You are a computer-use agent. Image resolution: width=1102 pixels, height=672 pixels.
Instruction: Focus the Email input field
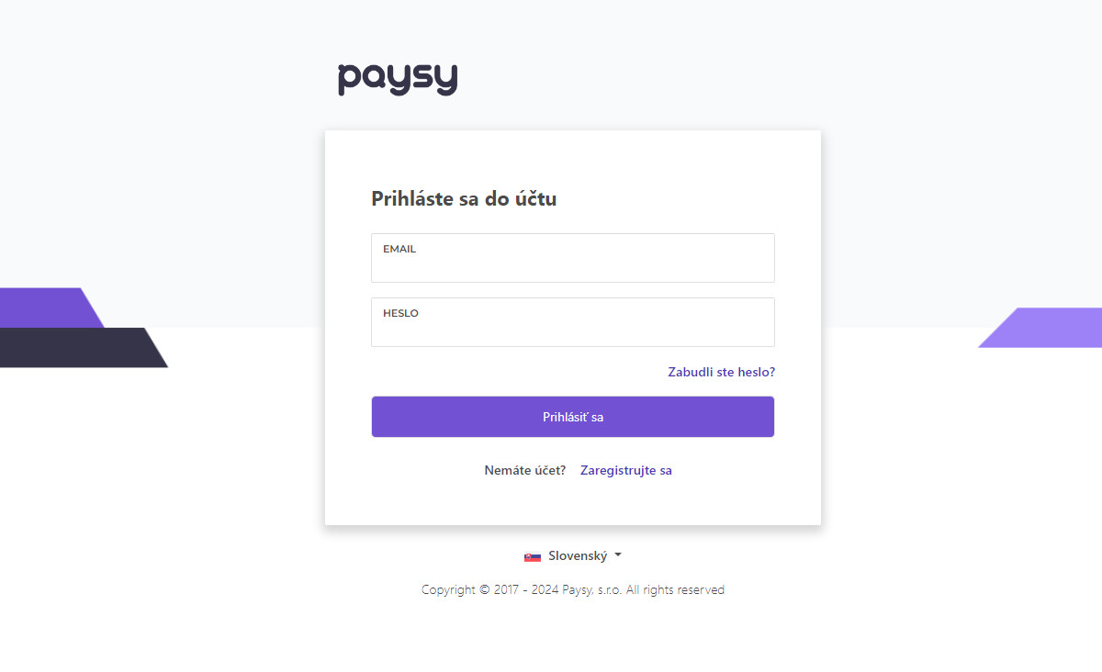pos(573,258)
